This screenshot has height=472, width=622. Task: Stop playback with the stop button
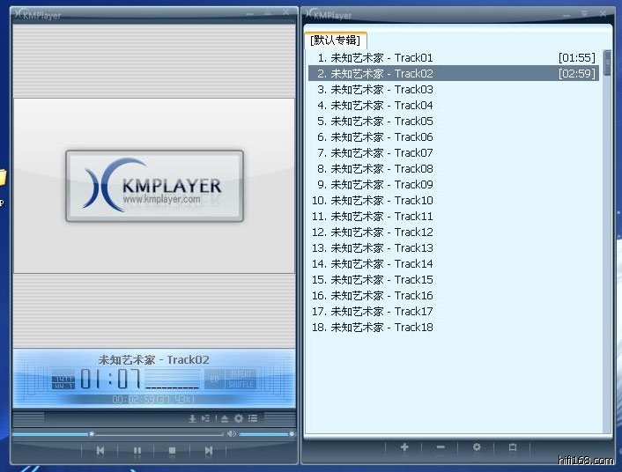click(x=173, y=450)
